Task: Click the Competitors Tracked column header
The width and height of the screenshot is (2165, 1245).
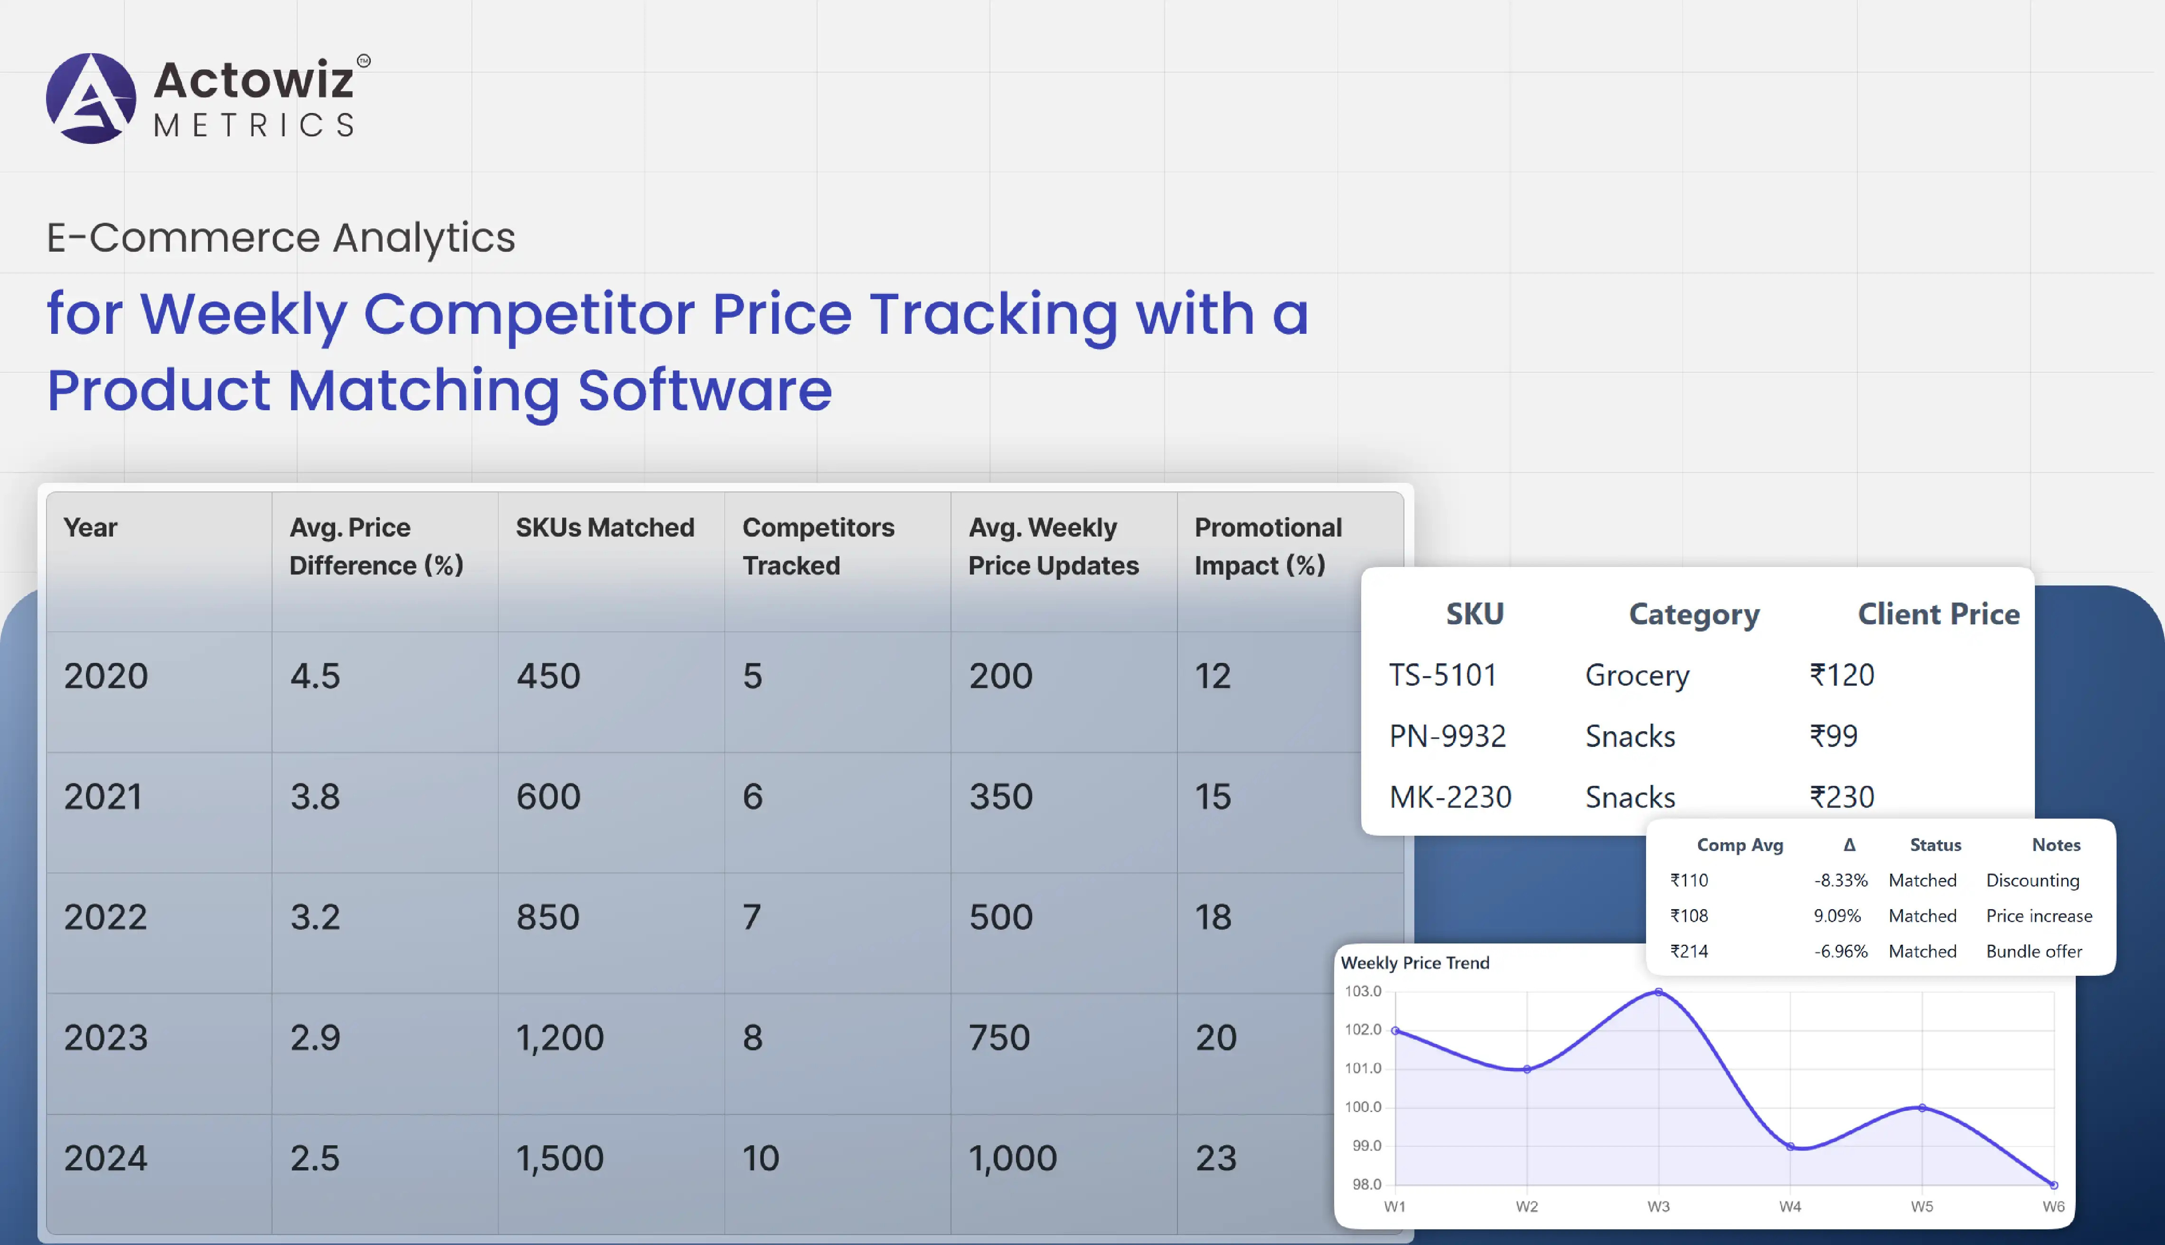Action: point(818,547)
